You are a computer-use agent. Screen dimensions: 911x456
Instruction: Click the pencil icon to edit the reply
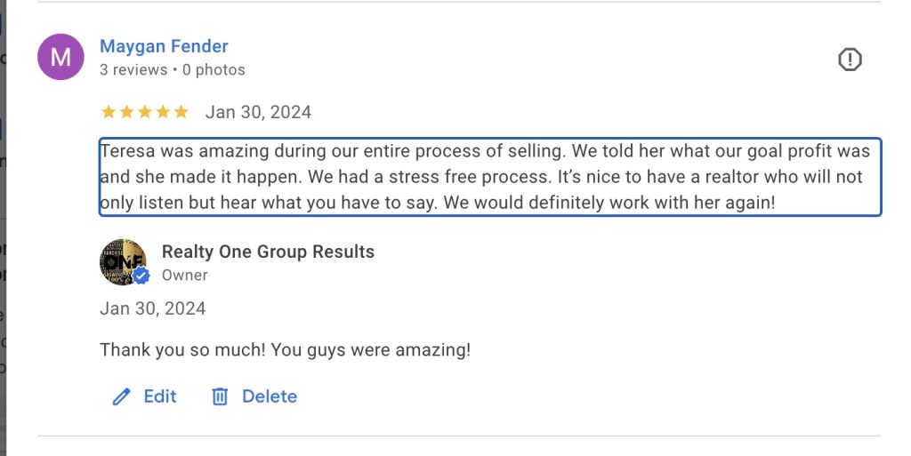(x=122, y=396)
